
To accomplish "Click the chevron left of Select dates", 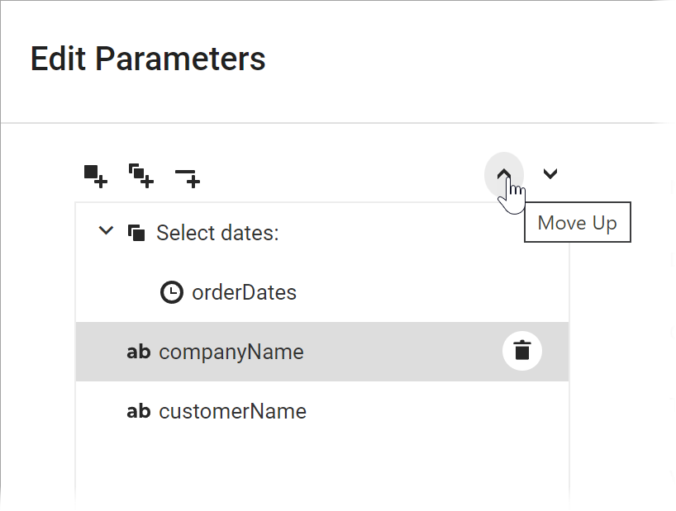I will (x=105, y=231).
